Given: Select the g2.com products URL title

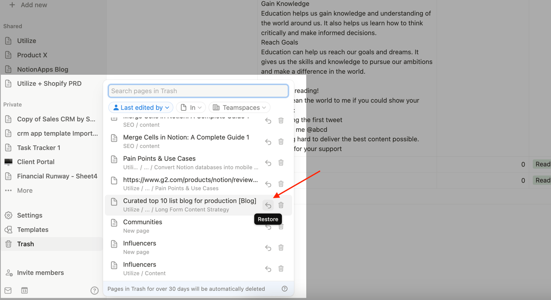Looking at the screenshot, I should [190, 180].
